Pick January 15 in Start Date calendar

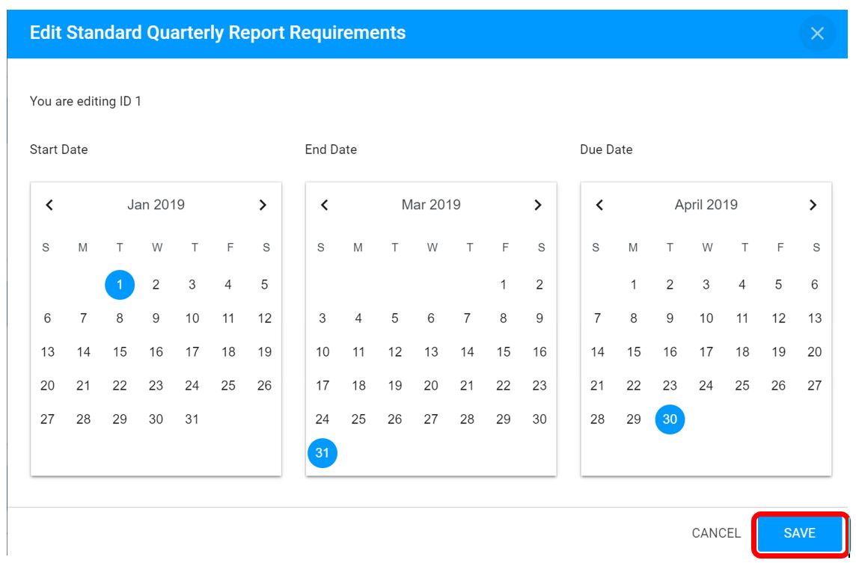coord(120,352)
